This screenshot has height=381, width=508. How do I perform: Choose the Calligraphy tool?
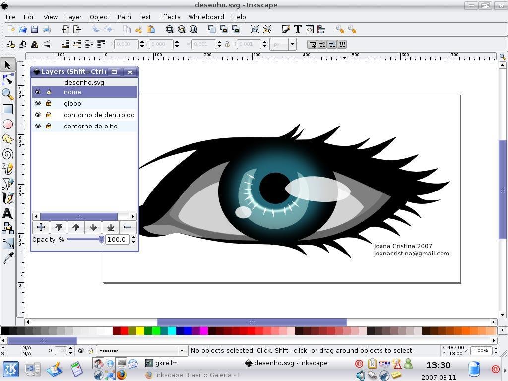8,198
